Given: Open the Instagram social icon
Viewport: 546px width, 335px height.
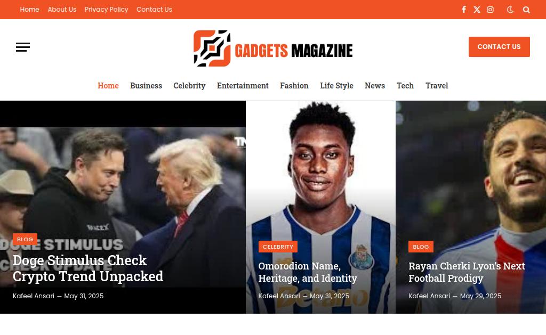Looking at the screenshot, I should click(490, 10).
